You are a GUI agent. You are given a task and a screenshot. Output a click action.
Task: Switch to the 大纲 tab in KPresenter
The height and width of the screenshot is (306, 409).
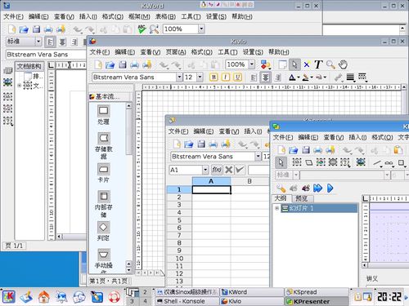click(281, 198)
